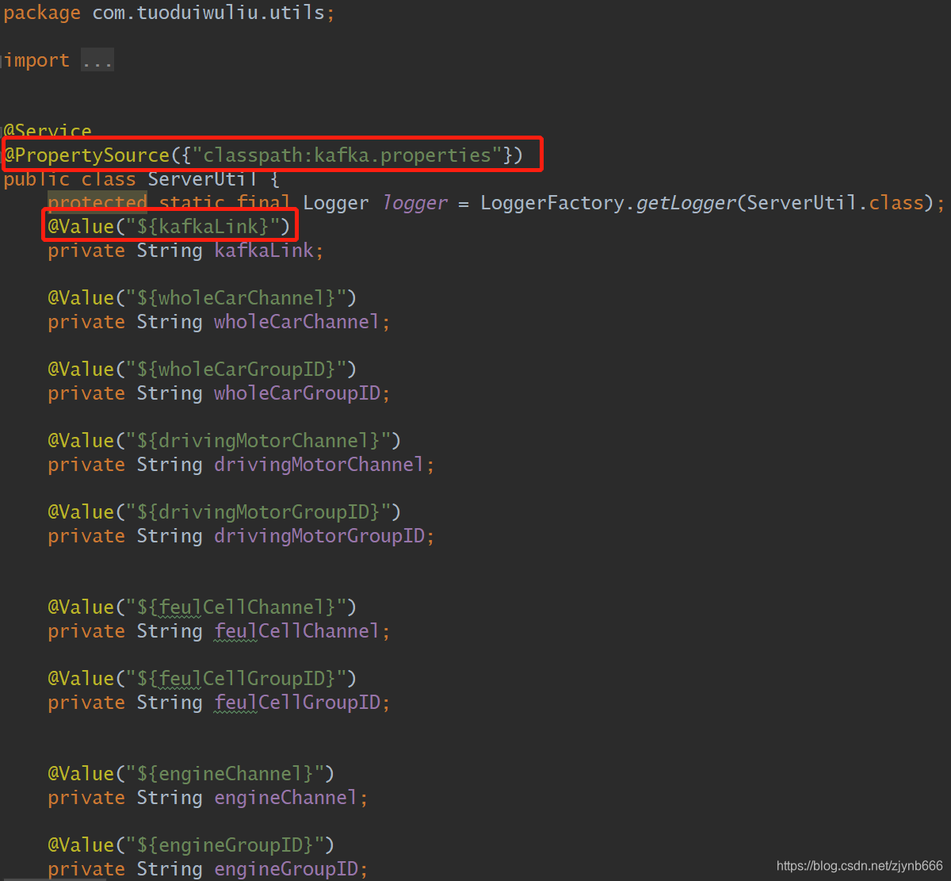The height and width of the screenshot is (881, 951).
Task: Click the @Value("${feulCellChannel}") annotation
Action: pyautogui.click(x=202, y=607)
